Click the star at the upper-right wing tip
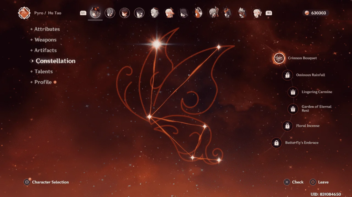The width and height of the screenshot is (352, 197). pyautogui.click(x=219, y=47)
